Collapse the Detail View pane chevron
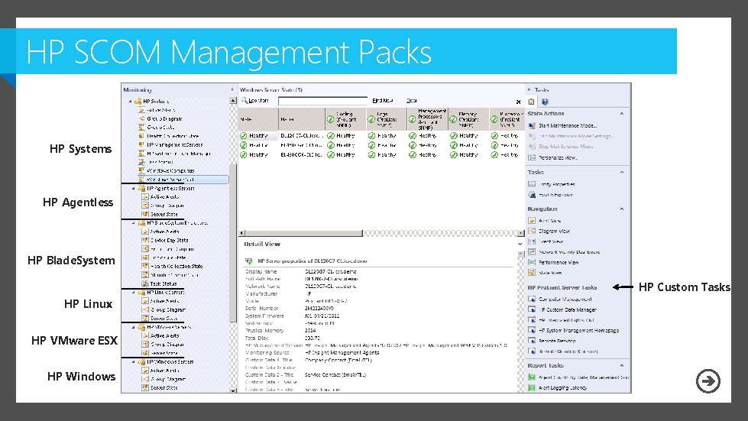Viewport: 748px width, 421px height. tap(520, 244)
